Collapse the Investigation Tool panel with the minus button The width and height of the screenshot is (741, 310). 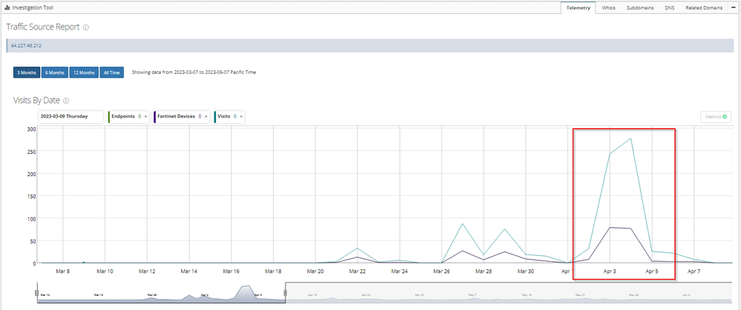click(733, 7)
